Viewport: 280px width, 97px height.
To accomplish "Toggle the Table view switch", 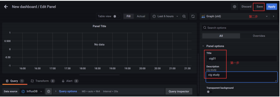I will click(x=116, y=16).
